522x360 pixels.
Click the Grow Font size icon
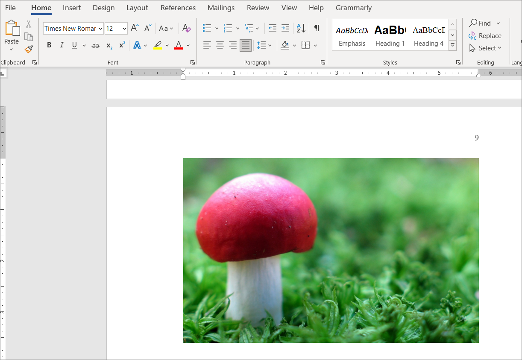[135, 28]
